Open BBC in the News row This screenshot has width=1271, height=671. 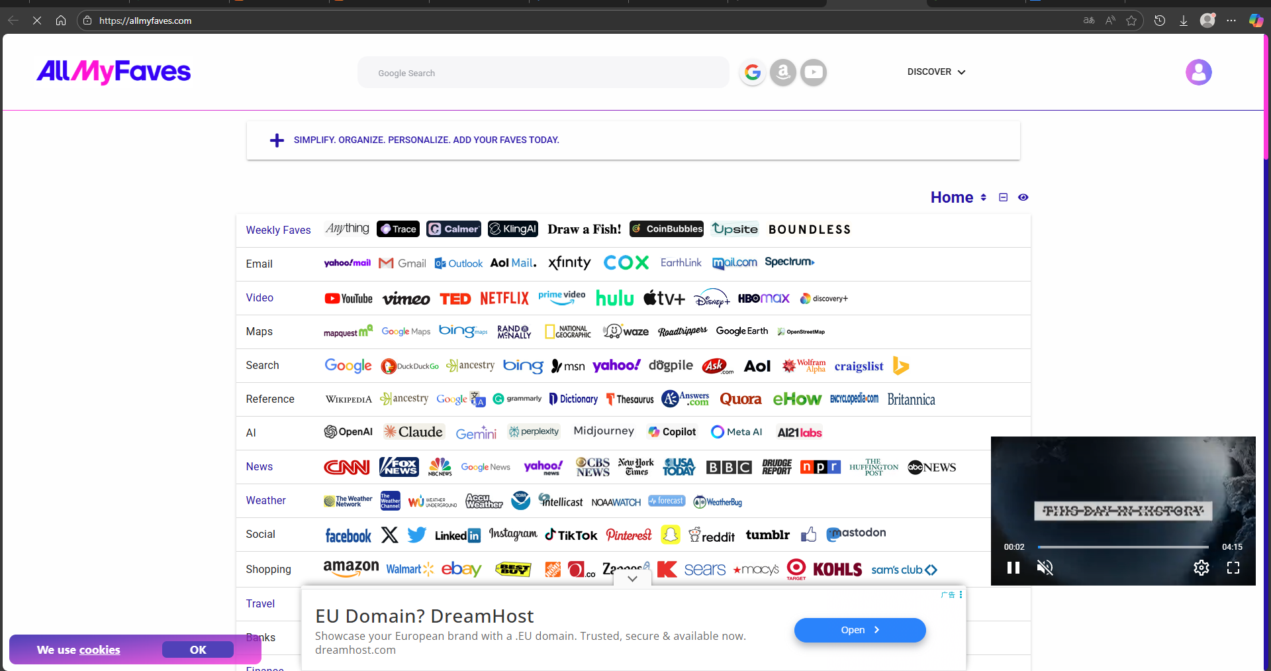point(729,467)
